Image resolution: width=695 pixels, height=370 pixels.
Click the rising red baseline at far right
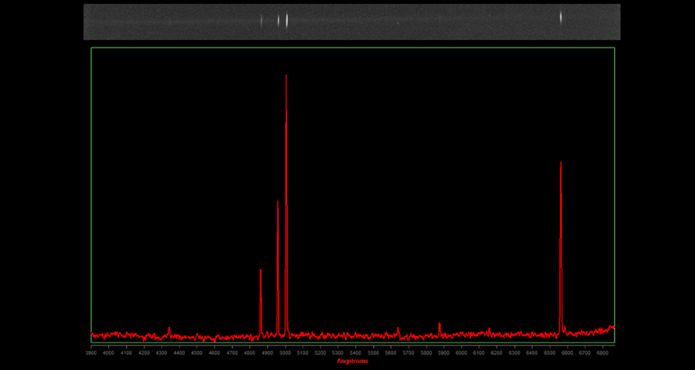click(x=610, y=328)
